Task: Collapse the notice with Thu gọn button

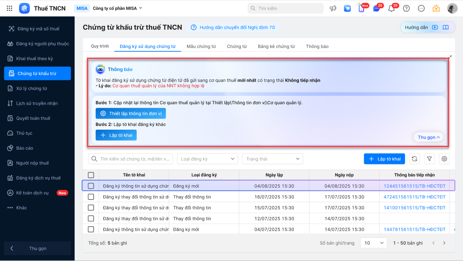Action: point(429,137)
